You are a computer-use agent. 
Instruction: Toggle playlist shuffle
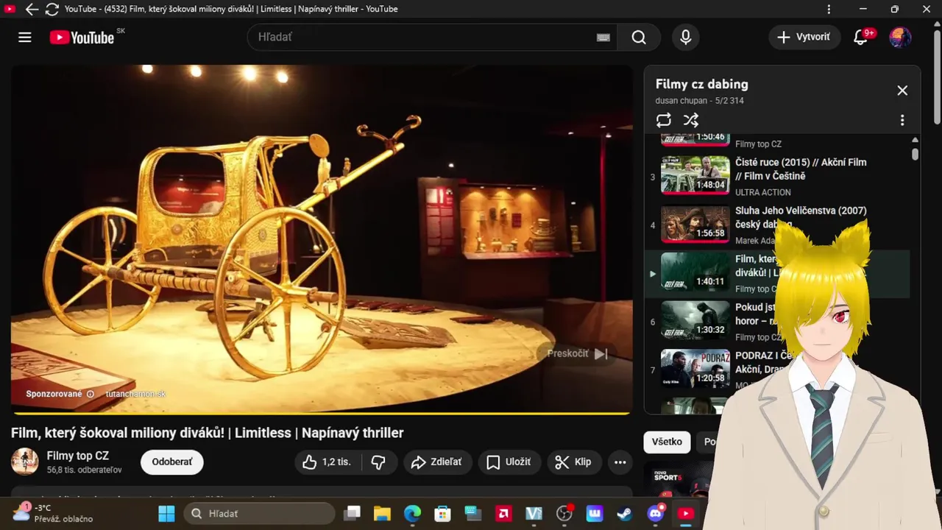691,120
